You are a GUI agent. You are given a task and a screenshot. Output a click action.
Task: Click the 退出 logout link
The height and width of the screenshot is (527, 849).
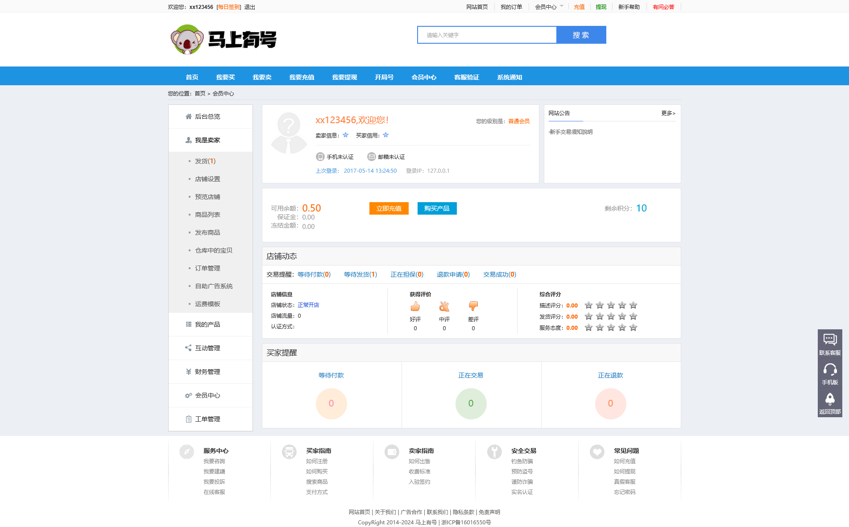(249, 7)
